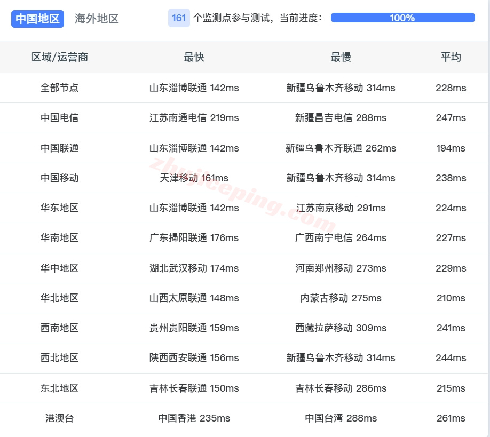Click the 100% progress bar
This screenshot has width=490, height=437.
click(x=402, y=18)
